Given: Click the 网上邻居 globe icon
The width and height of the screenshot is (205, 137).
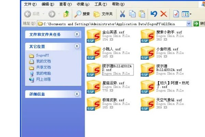Looking at the screenshot, I should point(31,80).
